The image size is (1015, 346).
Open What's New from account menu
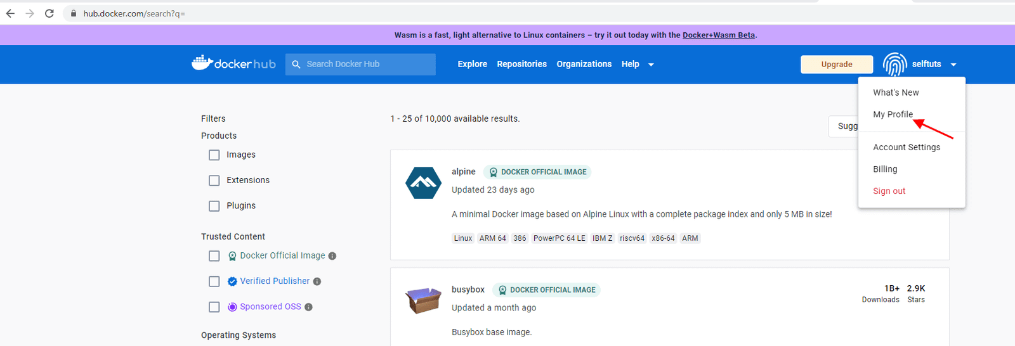click(896, 93)
